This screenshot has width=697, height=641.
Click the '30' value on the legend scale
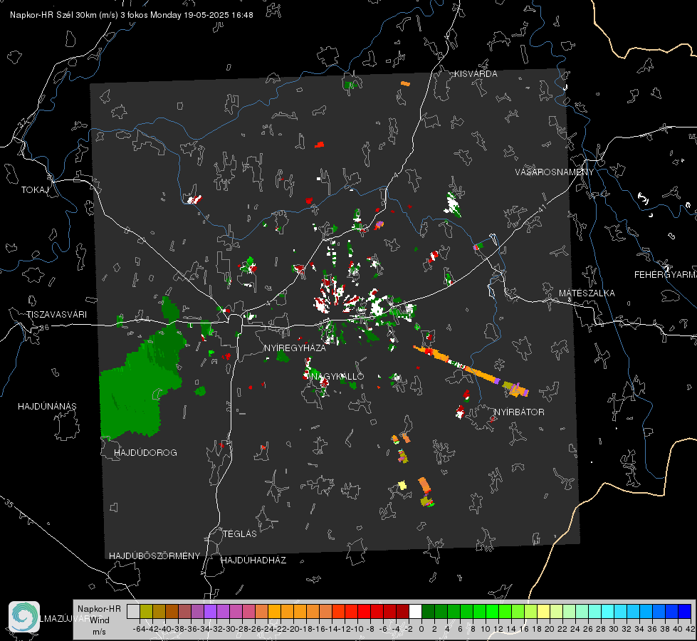coord(614,629)
